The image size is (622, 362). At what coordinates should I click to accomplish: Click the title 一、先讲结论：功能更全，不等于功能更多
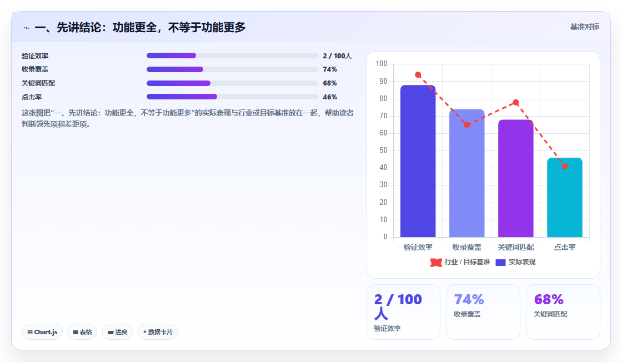pos(140,27)
